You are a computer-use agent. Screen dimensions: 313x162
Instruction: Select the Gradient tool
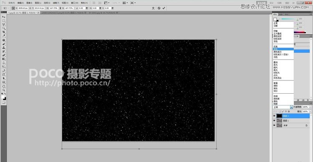[4, 59]
